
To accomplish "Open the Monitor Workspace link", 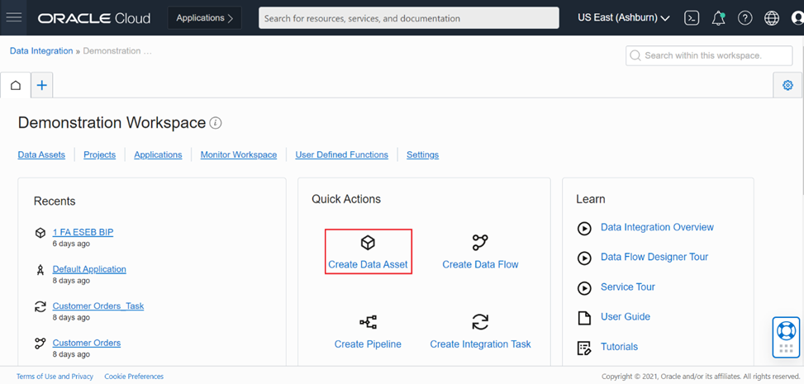I will pyautogui.click(x=238, y=154).
